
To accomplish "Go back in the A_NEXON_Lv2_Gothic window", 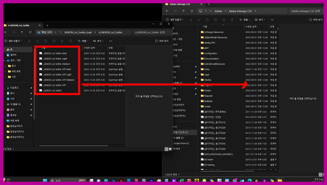I will pyautogui.click(x=6, y=32).
